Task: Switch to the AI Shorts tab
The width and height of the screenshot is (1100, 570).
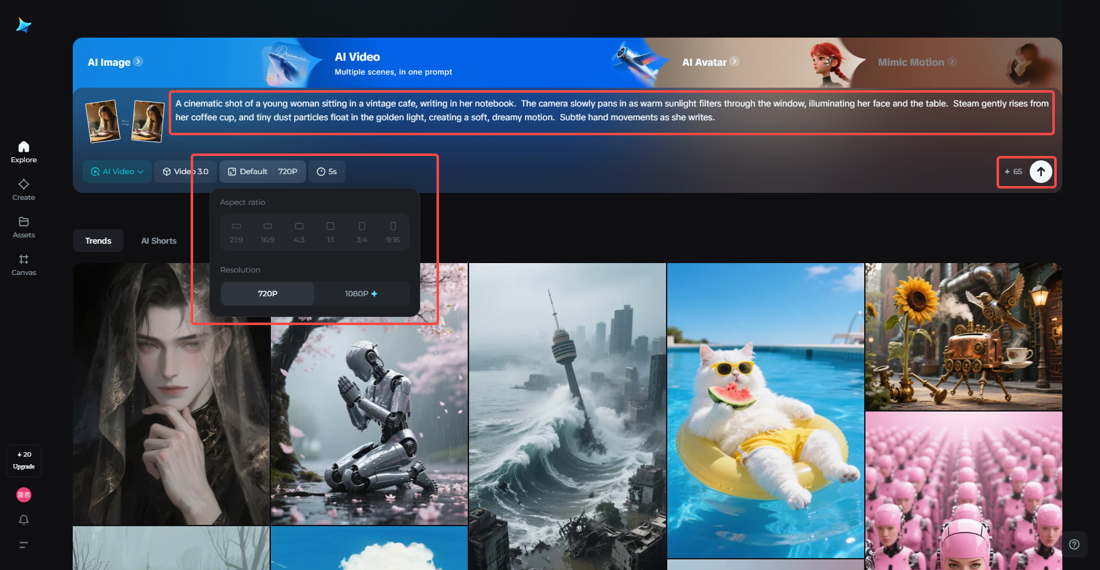Action: point(159,240)
